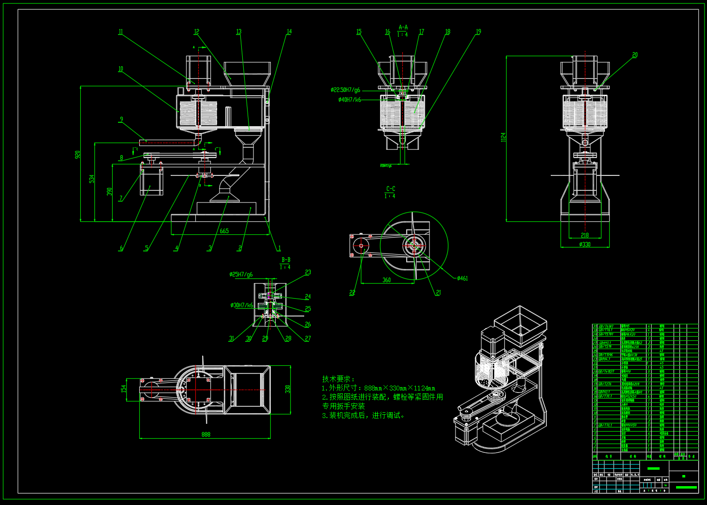Click part balloon number 27
The height and width of the screenshot is (505, 707).
click(308, 339)
